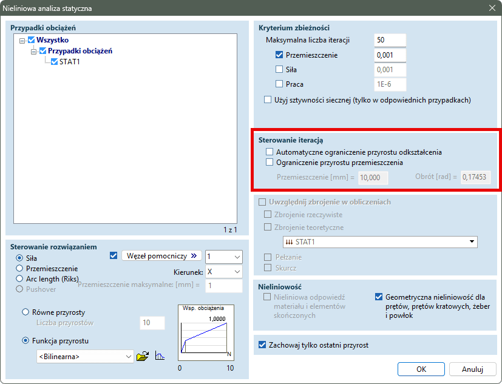Enable the Praca convergence criterion
Image resolution: width=502 pixels, height=384 pixels.
click(x=279, y=84)
